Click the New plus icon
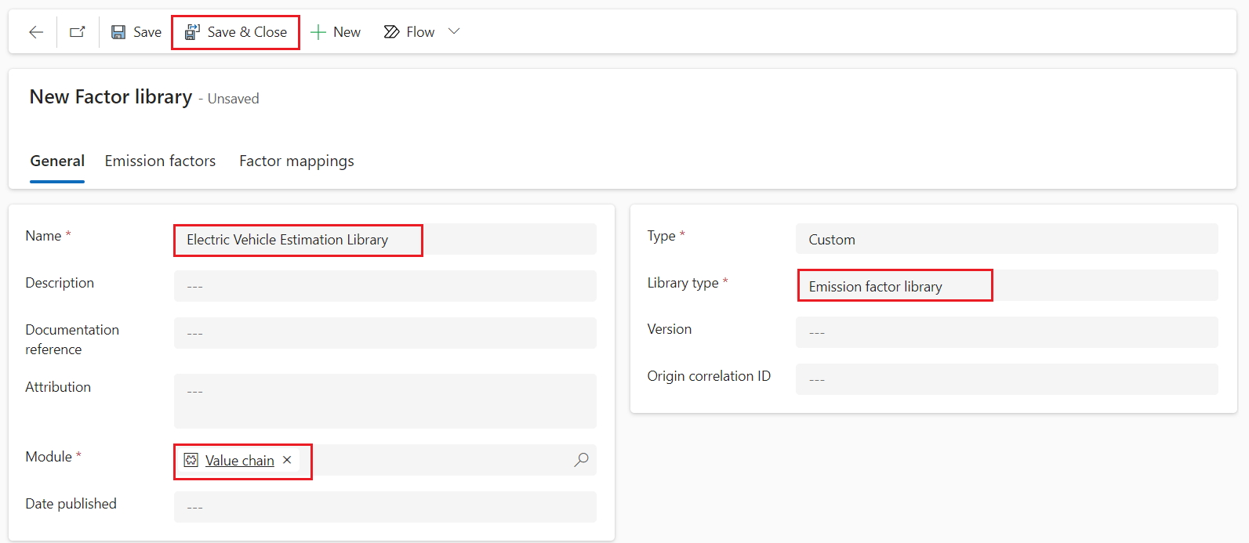Screen dimensions: 1249x543 click(x=318, y=32)
